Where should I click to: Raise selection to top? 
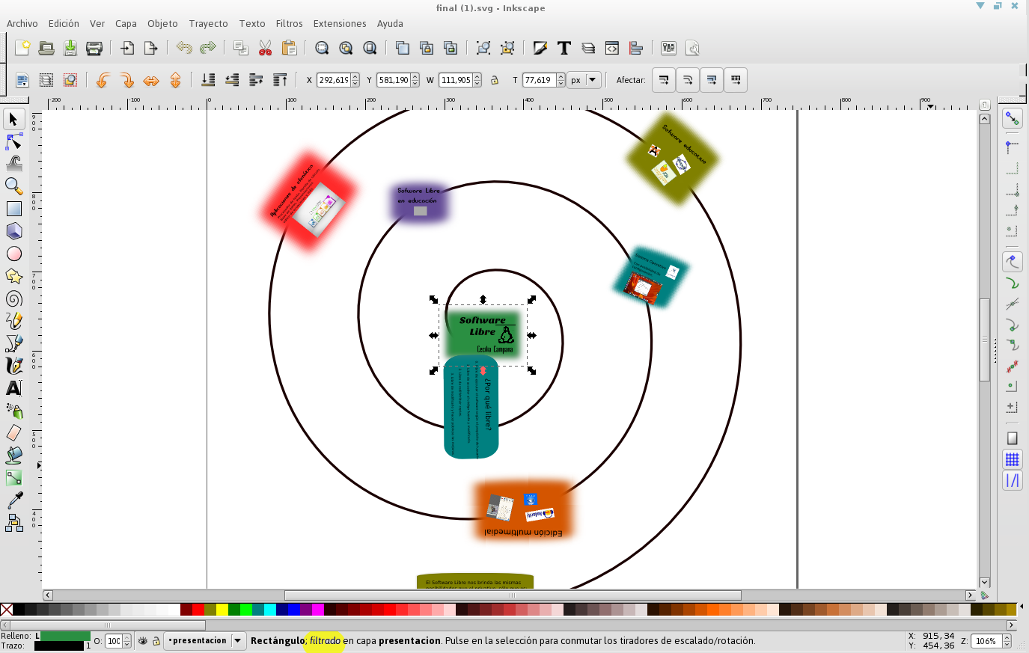[280, 80]
